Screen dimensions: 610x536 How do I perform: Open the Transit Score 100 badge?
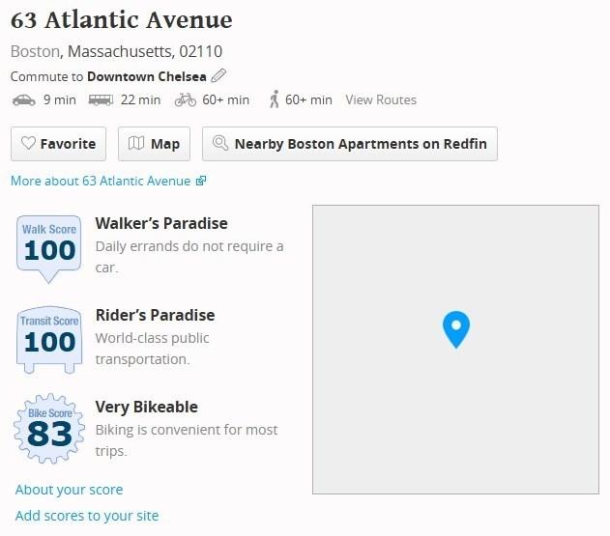[48, 338]
